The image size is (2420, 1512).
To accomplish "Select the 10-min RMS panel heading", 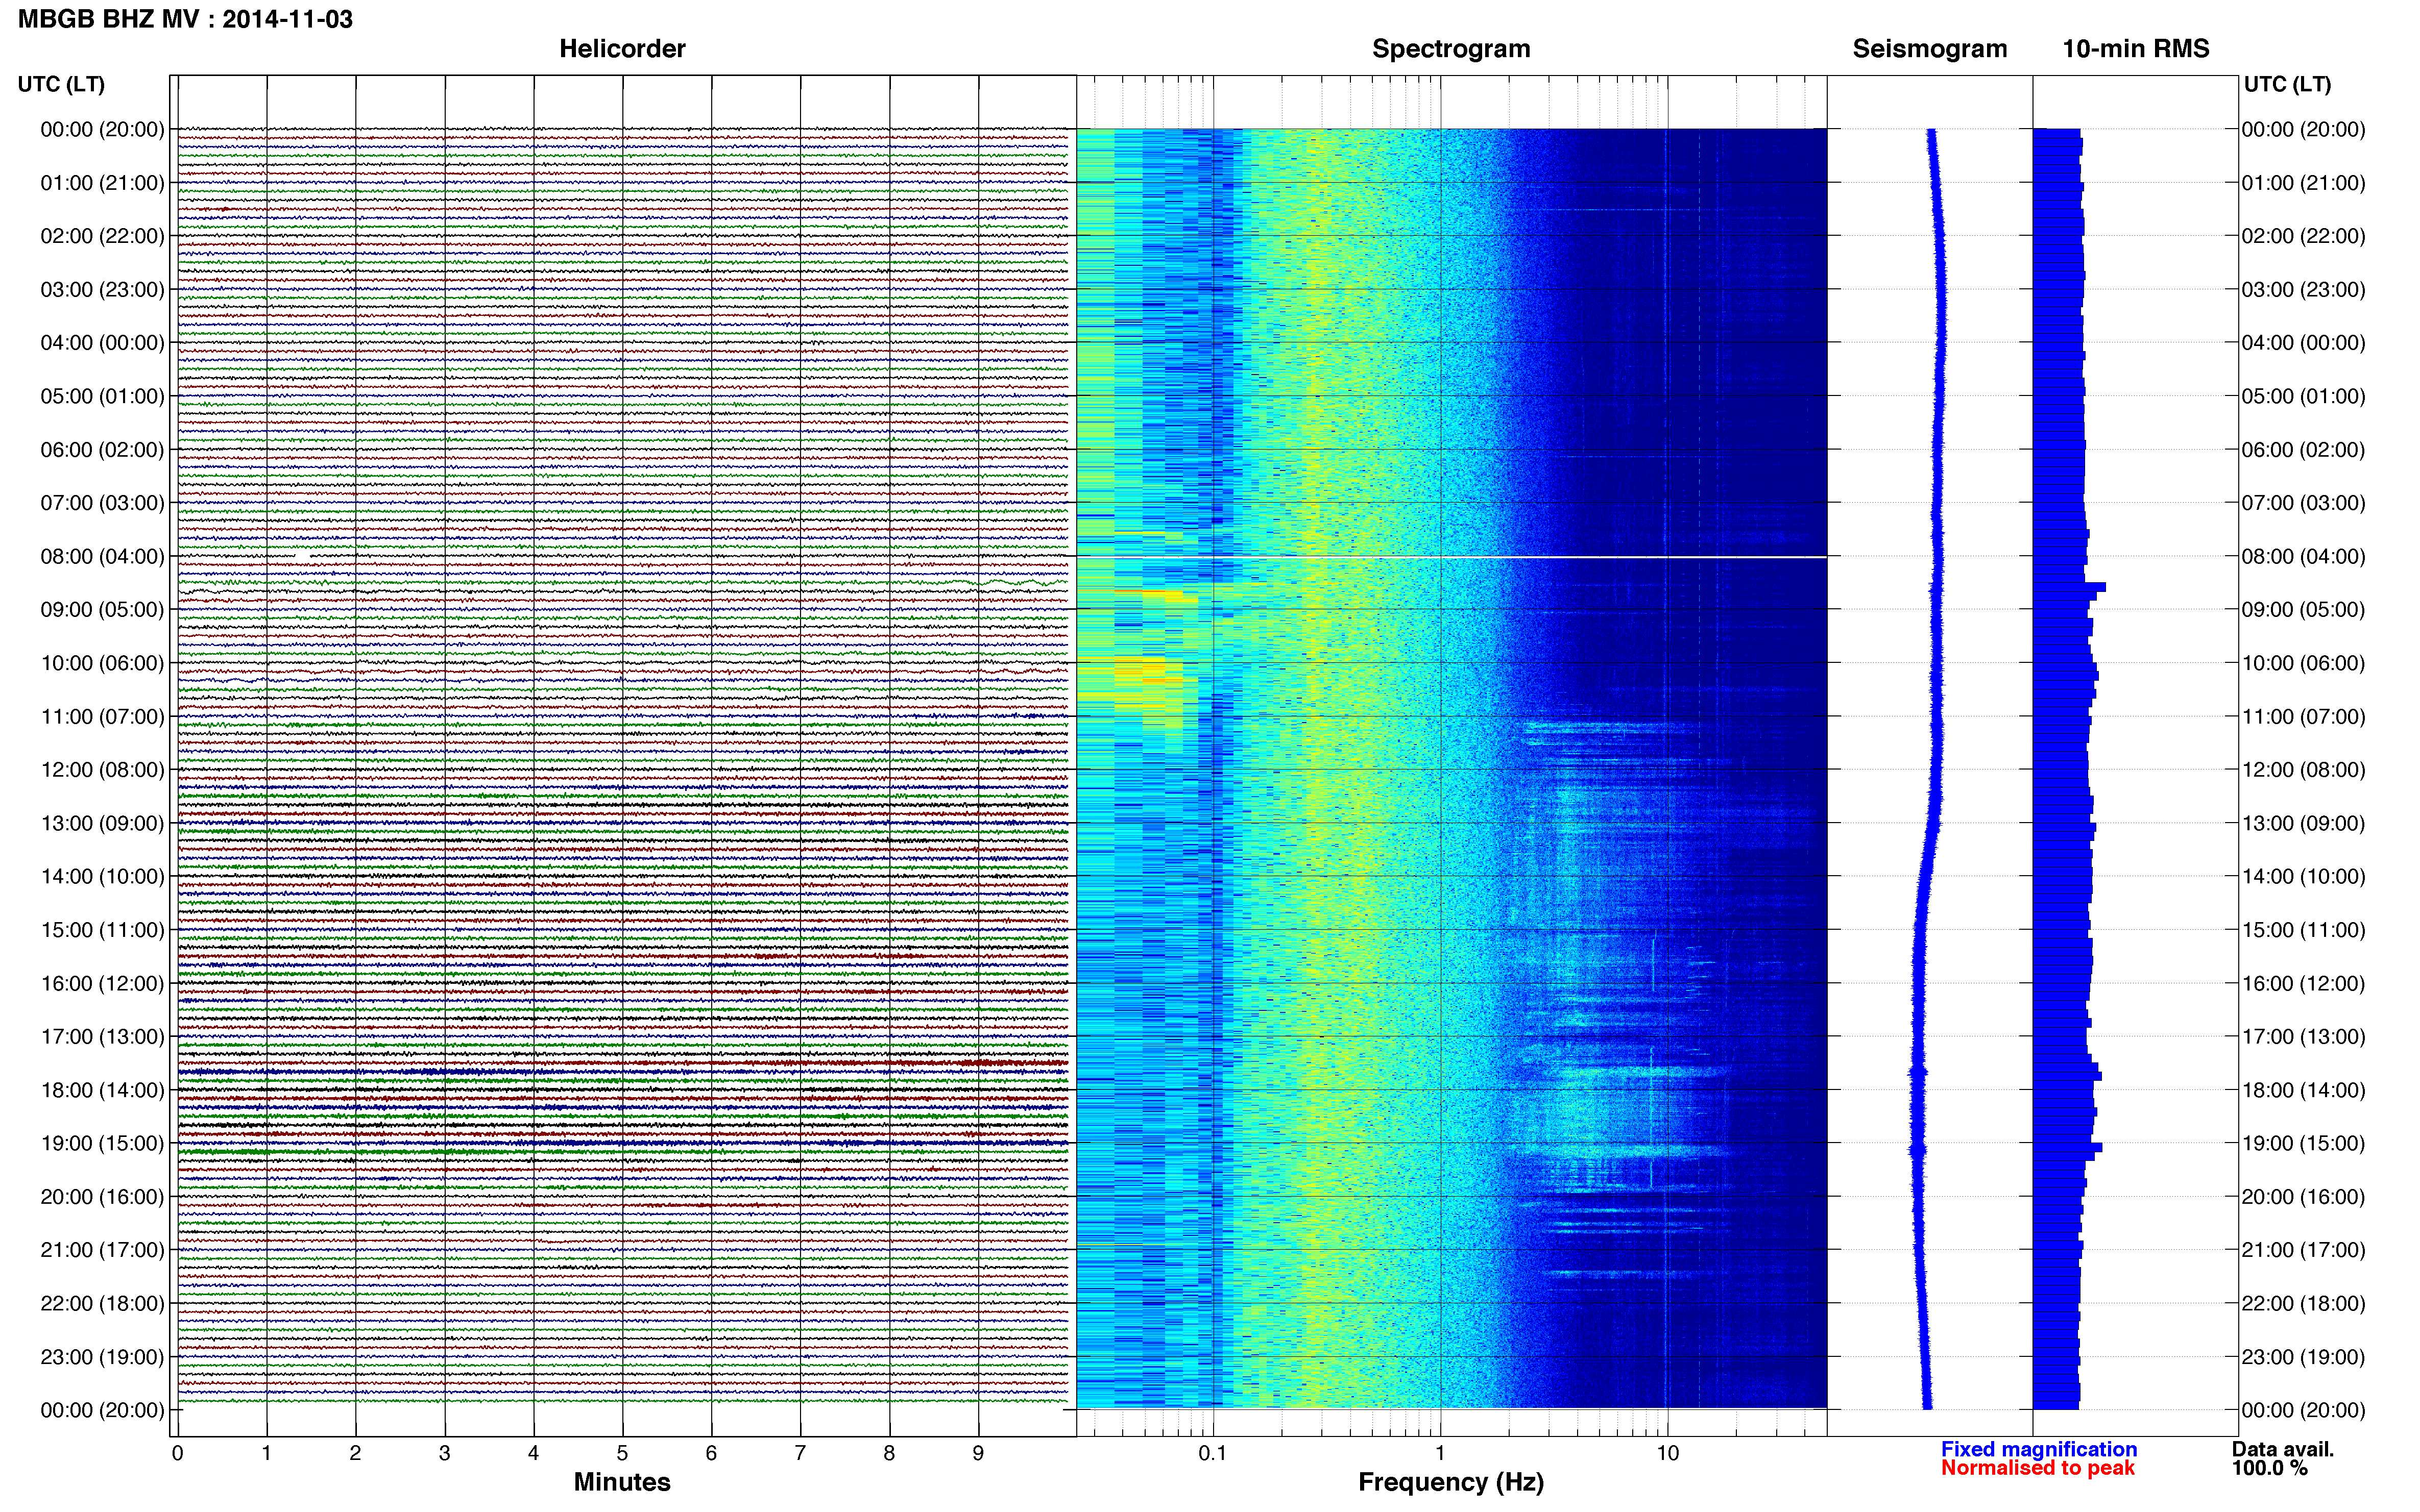I will pyautogui.click(x=2136, y=49).
